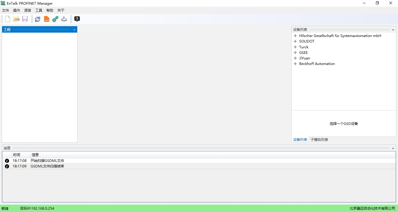Select Turck in the device list
398x212 pixels.
(x=304, y=47)
